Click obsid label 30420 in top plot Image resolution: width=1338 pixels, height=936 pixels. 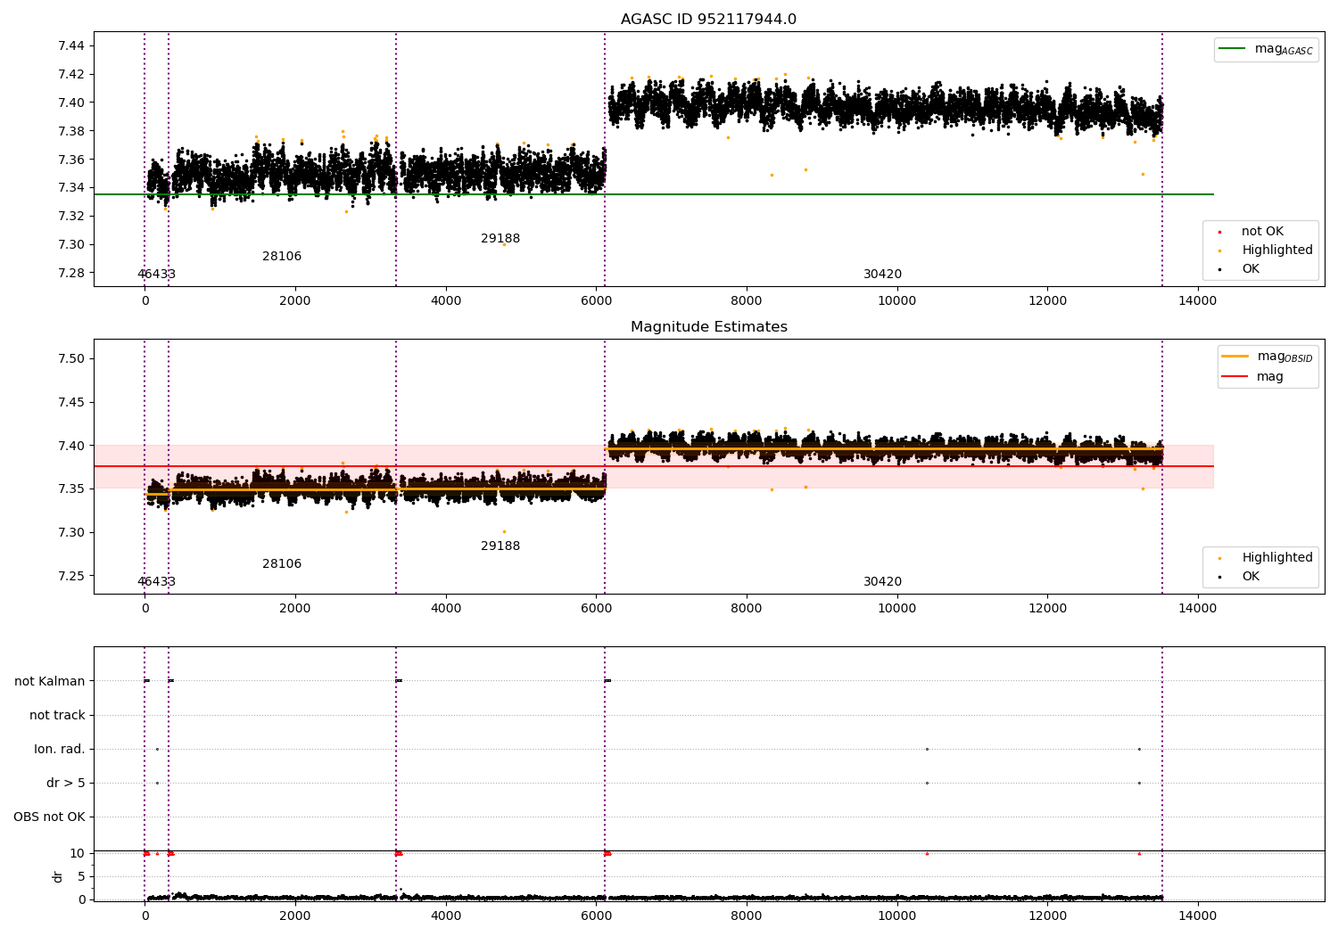[x=882, y=275]
